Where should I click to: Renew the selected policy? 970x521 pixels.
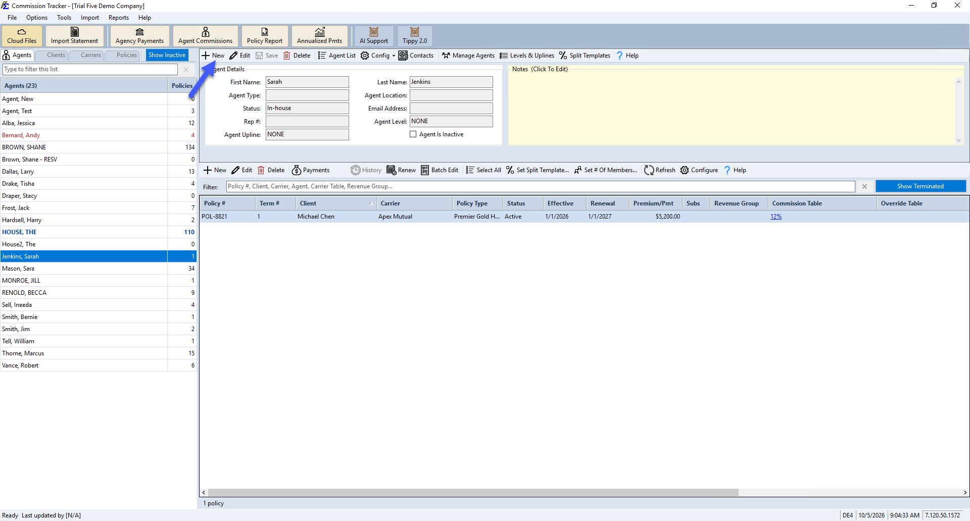(x=401, y=170)
